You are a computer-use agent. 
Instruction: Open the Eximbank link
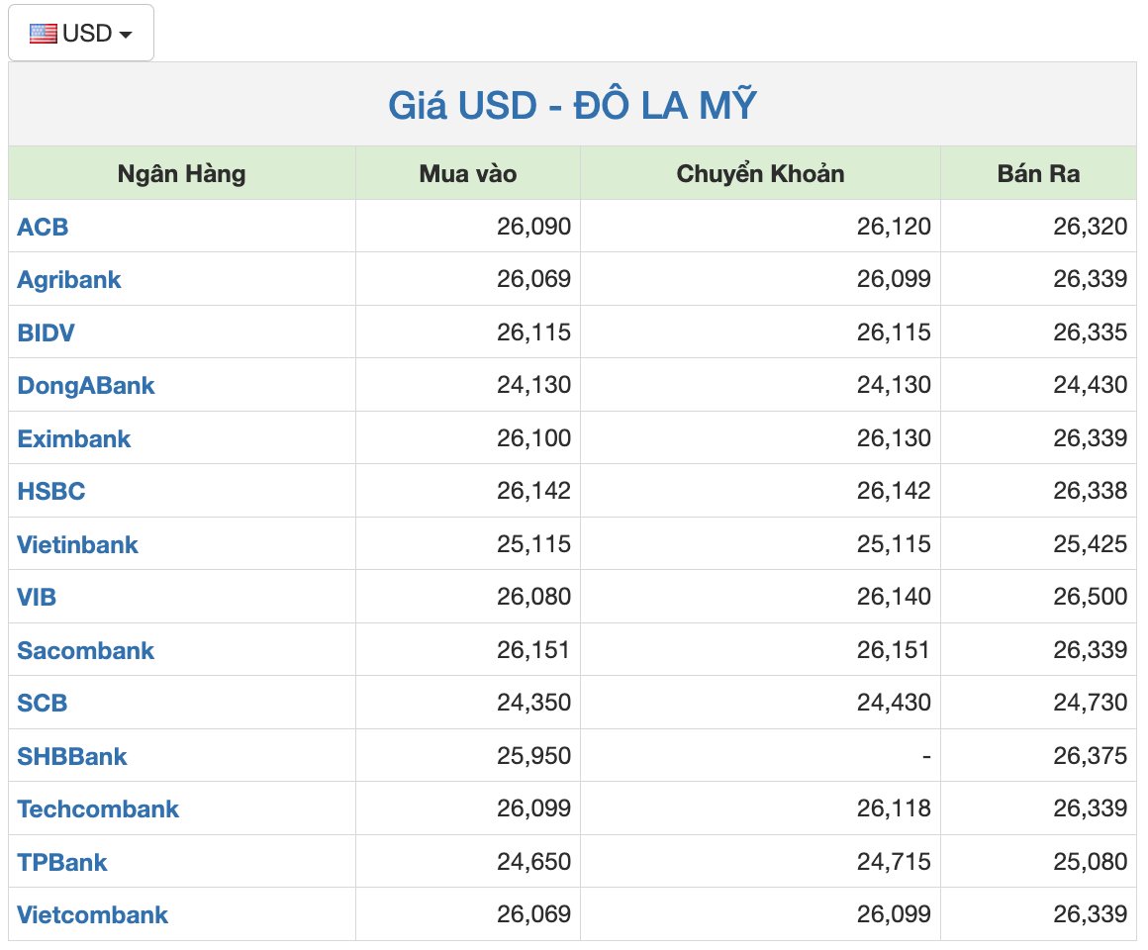click(74, 439)
